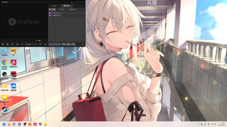227x127 pixels.
Task: Open the PotPlayer desktop shortcut
Action: [5, 100]
